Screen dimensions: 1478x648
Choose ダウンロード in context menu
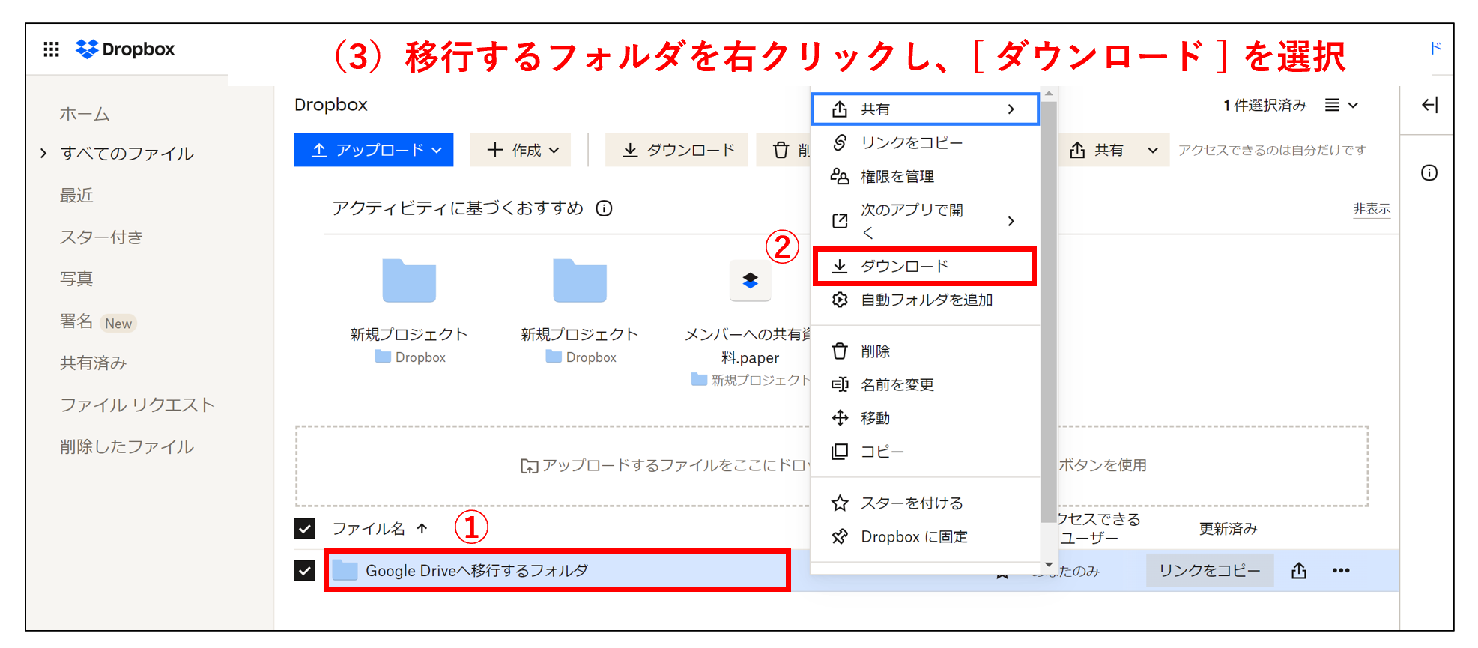925,266
